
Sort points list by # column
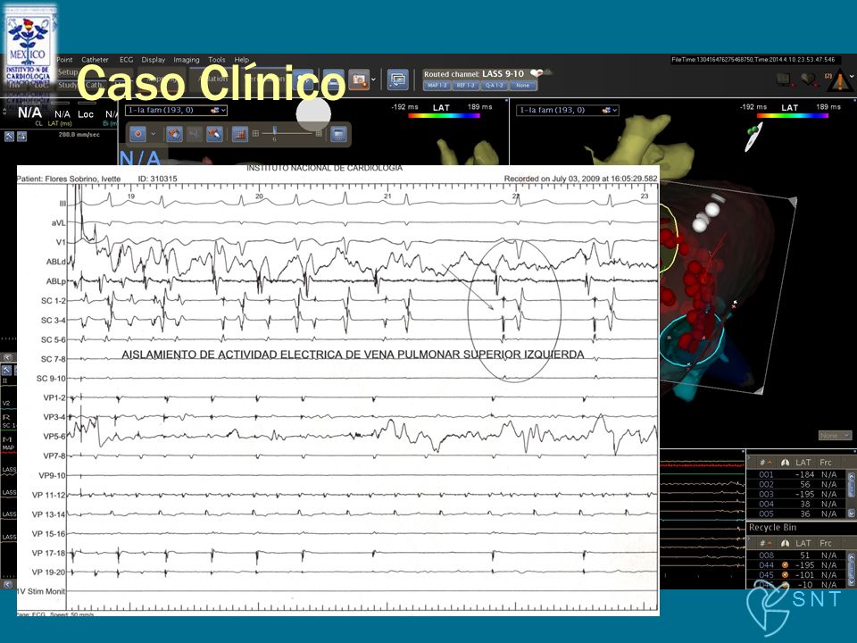point(765,462)
